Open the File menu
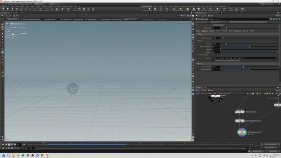The width and height of the screenshot is (281, 158). [3, 4]
